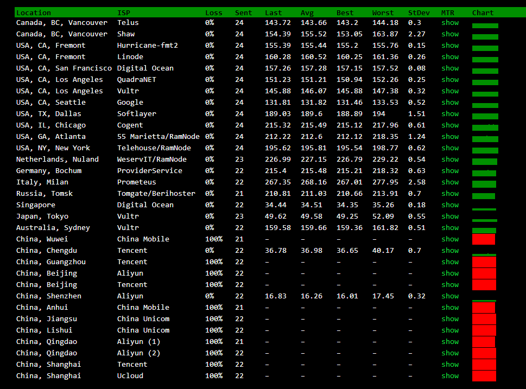
Task: Click show for Prometeus Milan row
Action: pos(449,182)
